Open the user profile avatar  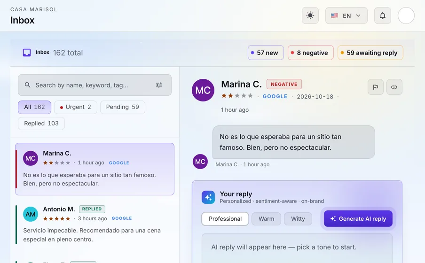(x=406, y=15)
